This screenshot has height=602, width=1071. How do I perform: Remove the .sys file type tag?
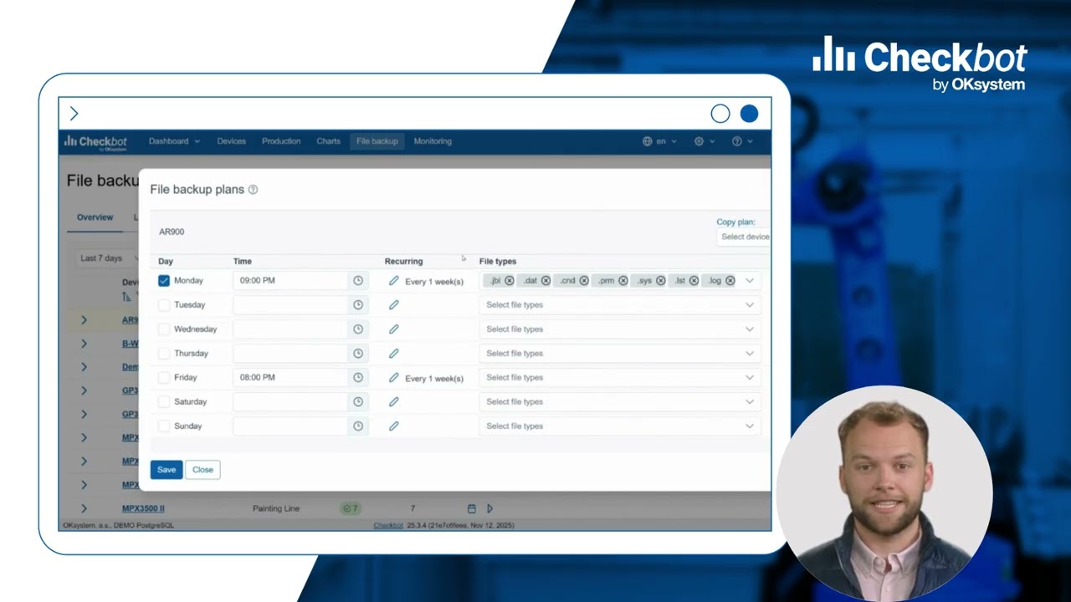(x=660, y=281)
